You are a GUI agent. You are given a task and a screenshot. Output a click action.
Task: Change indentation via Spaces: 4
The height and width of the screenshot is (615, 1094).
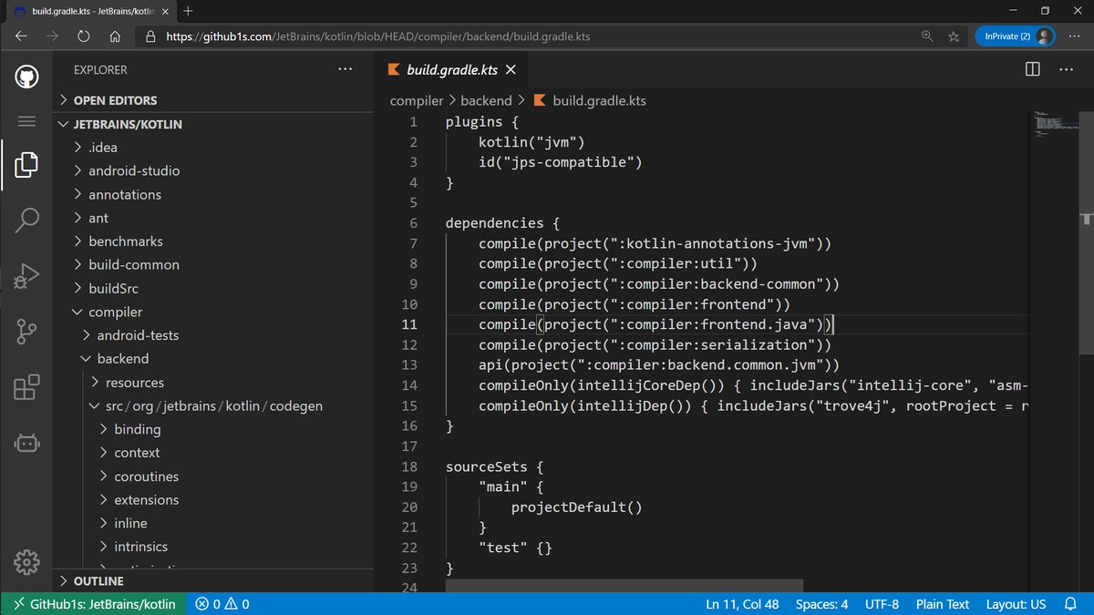pos(820,604)
